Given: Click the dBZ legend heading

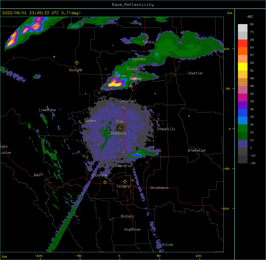Looking at the screenshot, I should 250,17.
